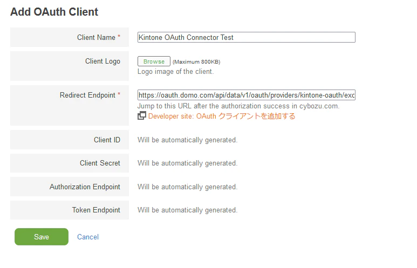This screenshot has width=417, height=268.
Task: Click the 'Client Logo' label
Action: coord(102,61)
